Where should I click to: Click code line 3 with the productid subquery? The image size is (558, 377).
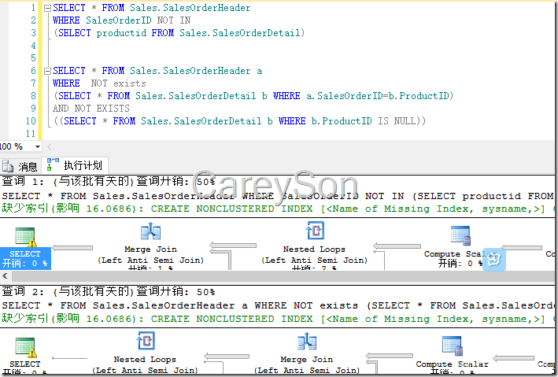[x=179, y=33]
